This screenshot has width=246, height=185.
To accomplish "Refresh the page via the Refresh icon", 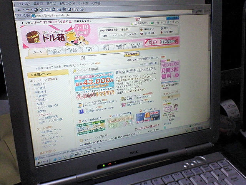I will (x=41, y=10).
